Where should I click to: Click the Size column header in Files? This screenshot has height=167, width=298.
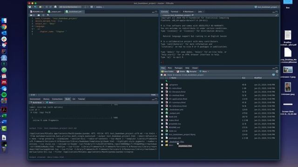click(x=244, y=78)
